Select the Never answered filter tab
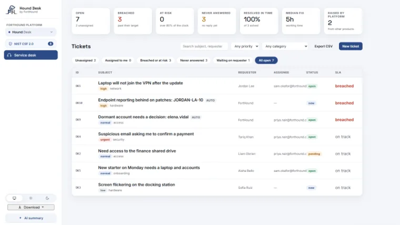Screen dimensions: 400x225 [x=194, y=60]
